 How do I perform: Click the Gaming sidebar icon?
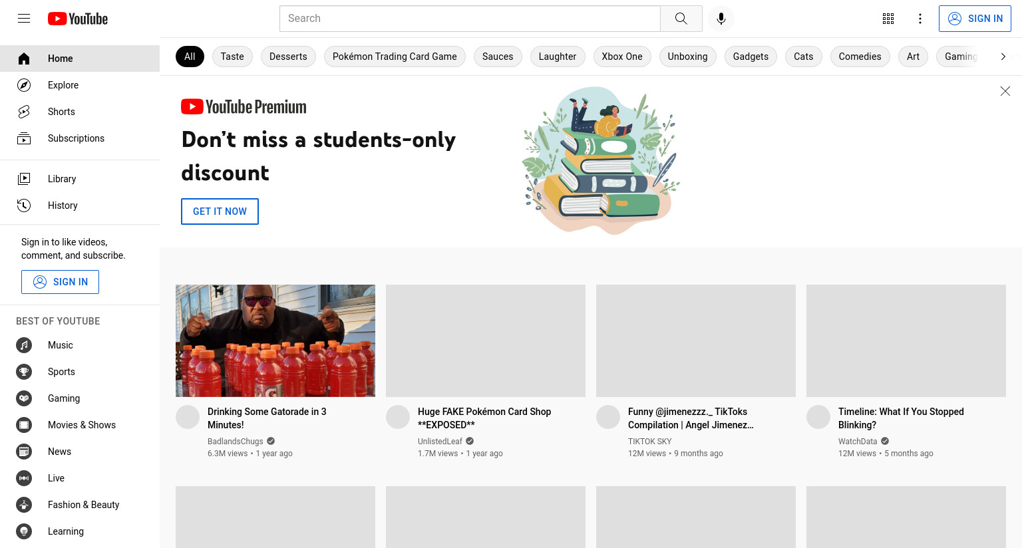(x=24, y=398)
